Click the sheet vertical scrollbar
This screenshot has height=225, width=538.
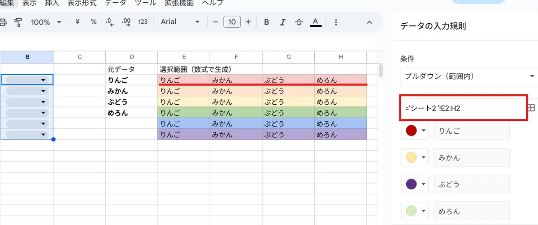click(x=381, y=71)
